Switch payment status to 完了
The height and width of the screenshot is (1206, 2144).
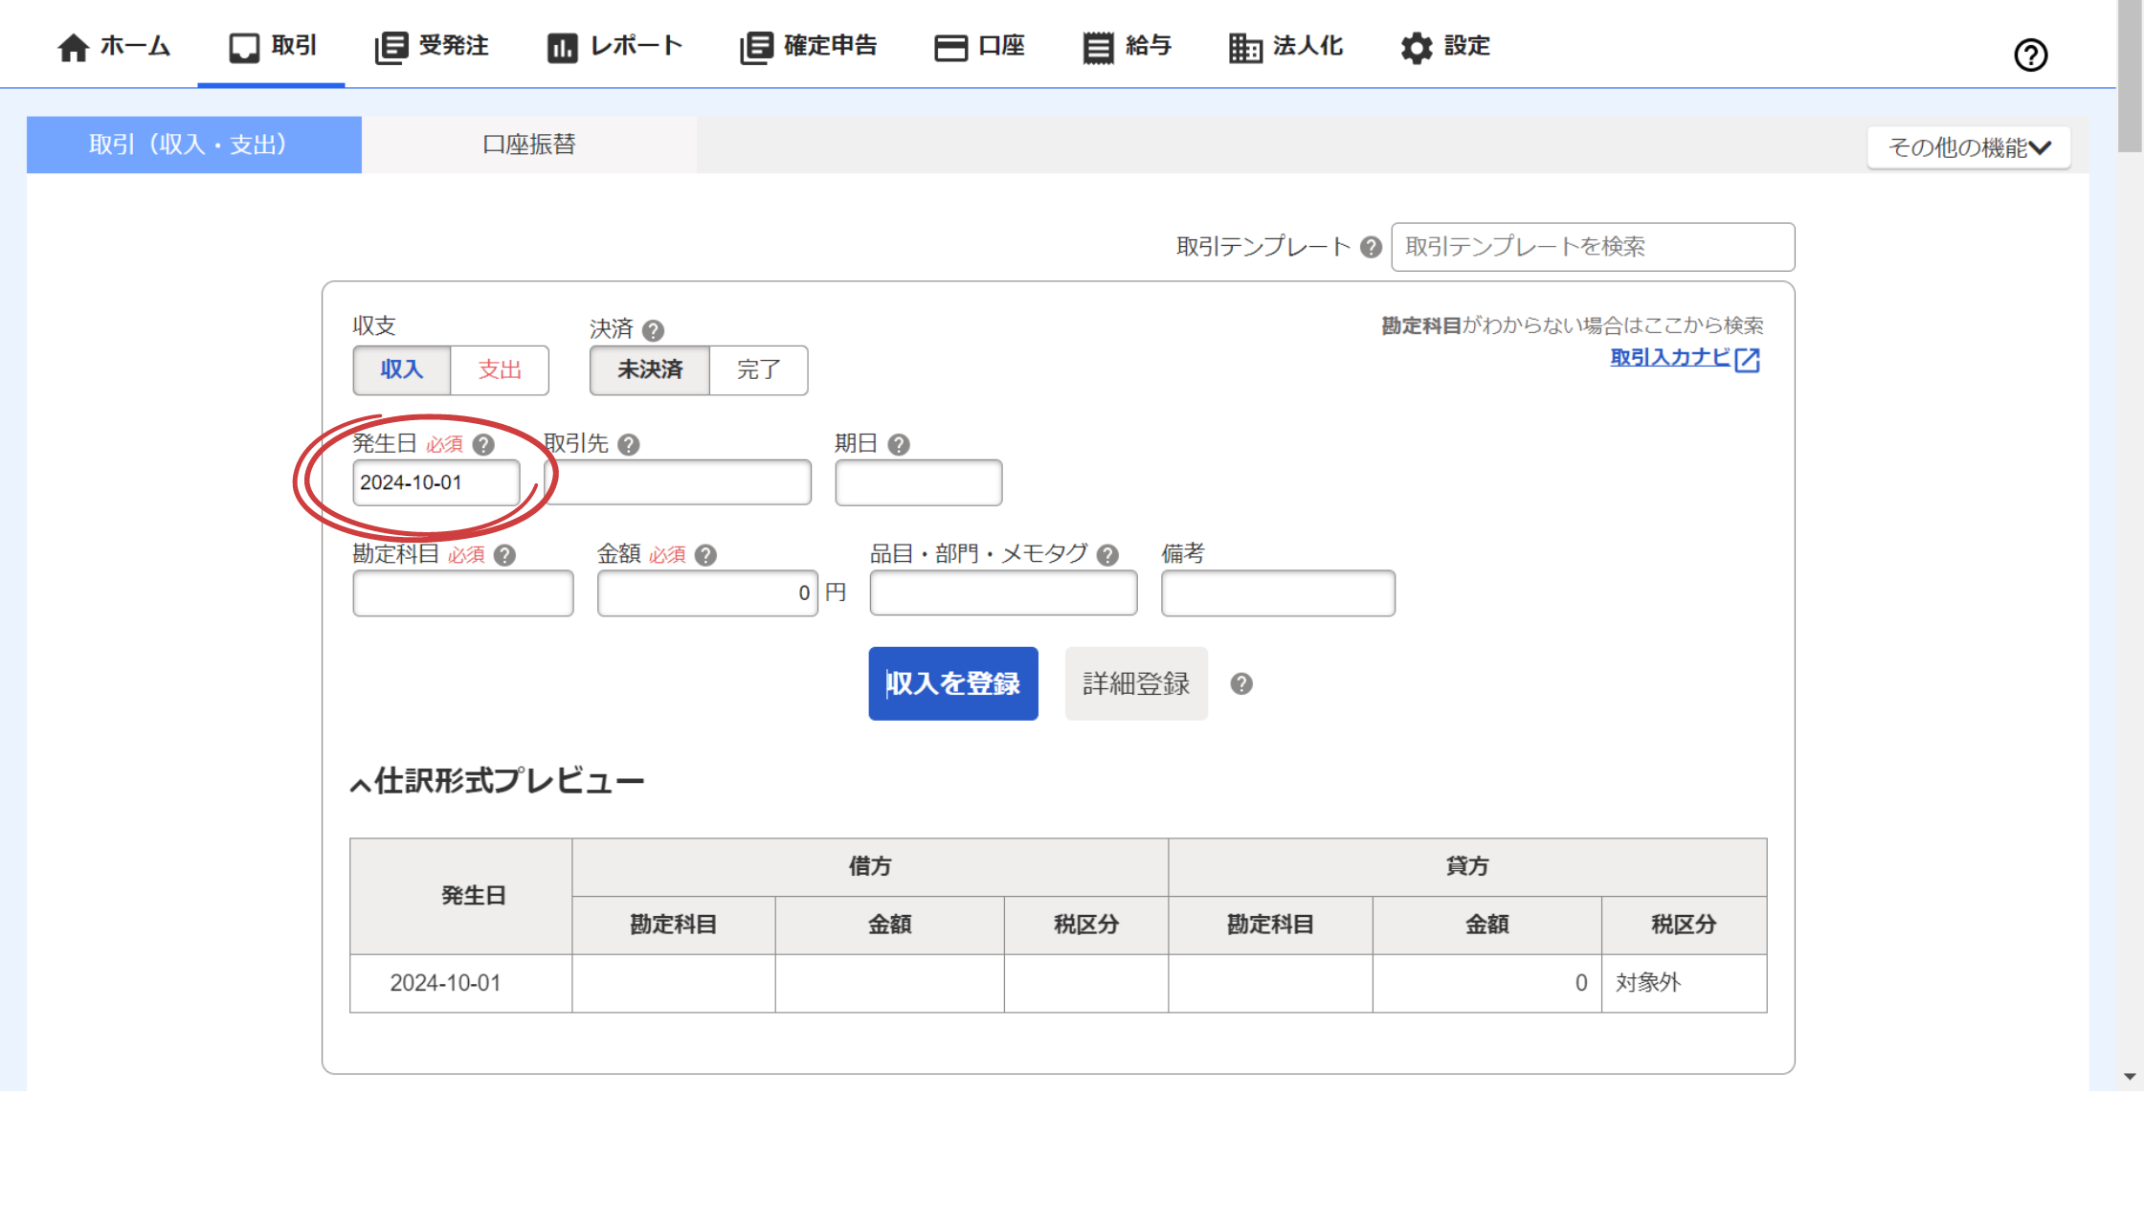[x=758, y=370]
